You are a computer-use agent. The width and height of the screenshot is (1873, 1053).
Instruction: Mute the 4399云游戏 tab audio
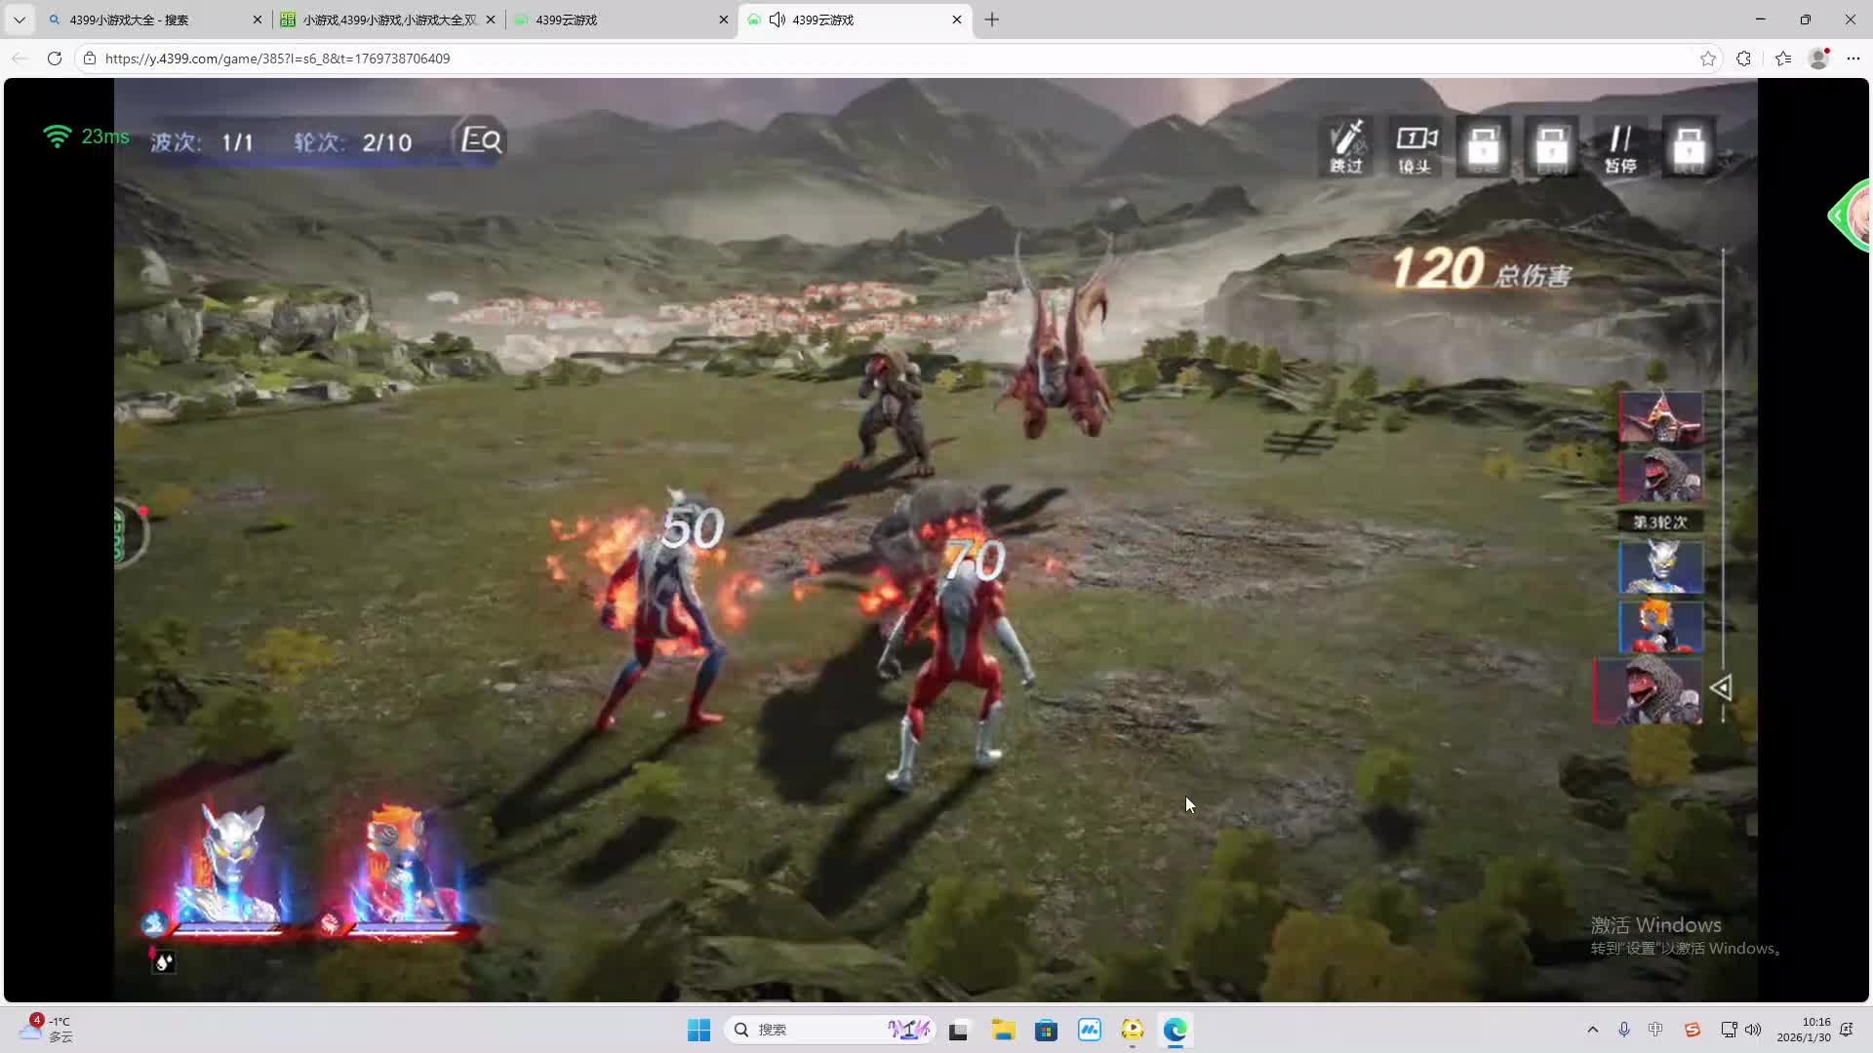point(777,19)
